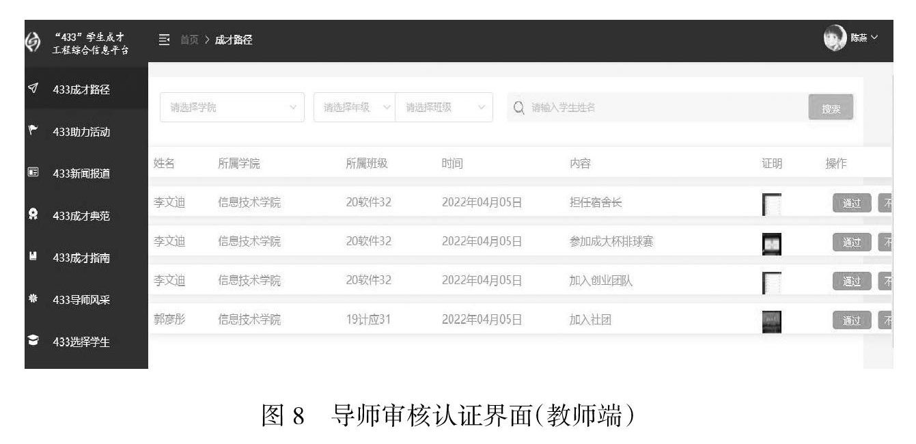Select 433新闻报道 in the sidebar menu
The height and width of the screenshot is (444, 916).
pyautogui.click(x=81, y=174)
